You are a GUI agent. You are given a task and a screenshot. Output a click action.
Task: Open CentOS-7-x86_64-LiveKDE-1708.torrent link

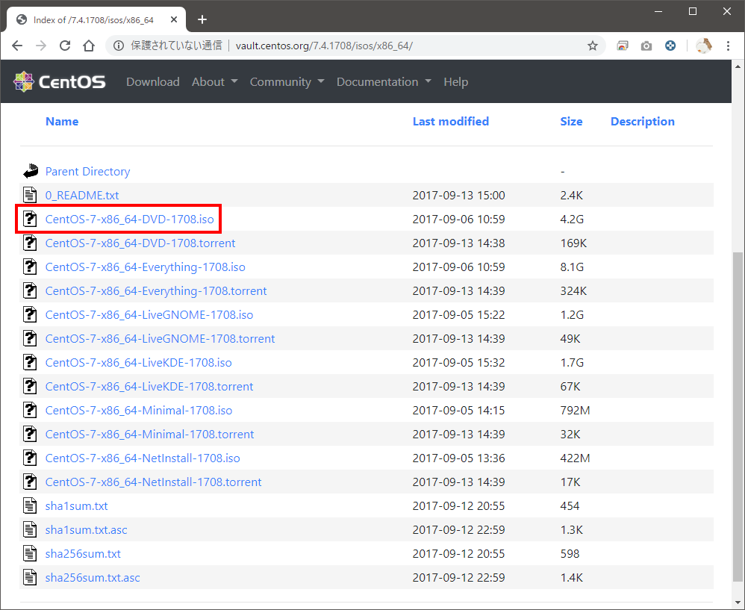149,386
